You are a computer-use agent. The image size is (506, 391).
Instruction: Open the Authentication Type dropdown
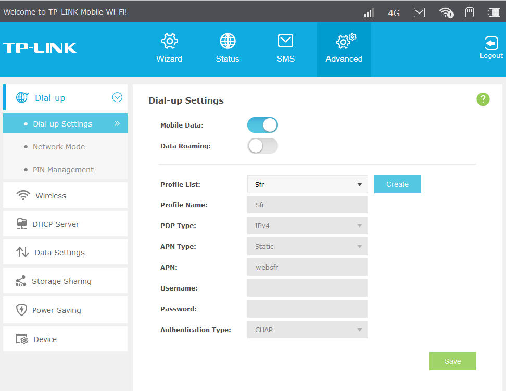(307, 330)
